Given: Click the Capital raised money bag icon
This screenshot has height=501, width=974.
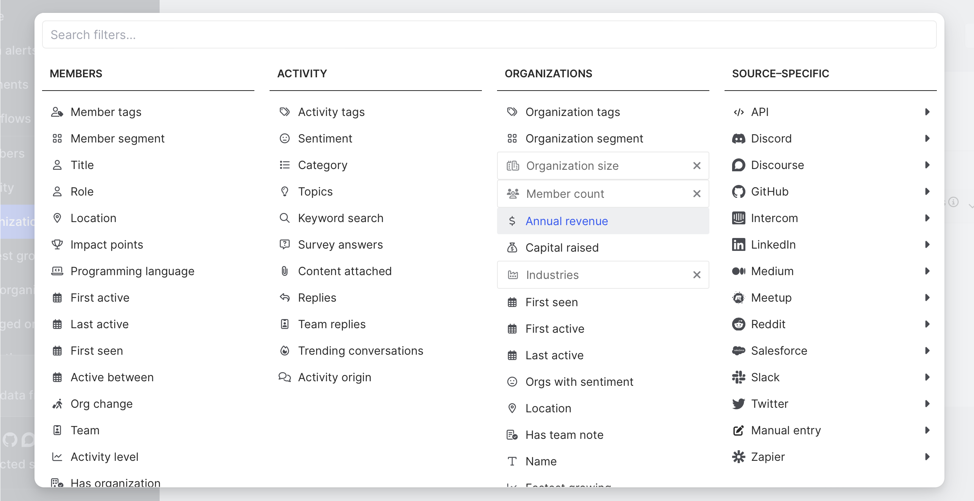Looking at the screenshot, I should tap(512, 248).
